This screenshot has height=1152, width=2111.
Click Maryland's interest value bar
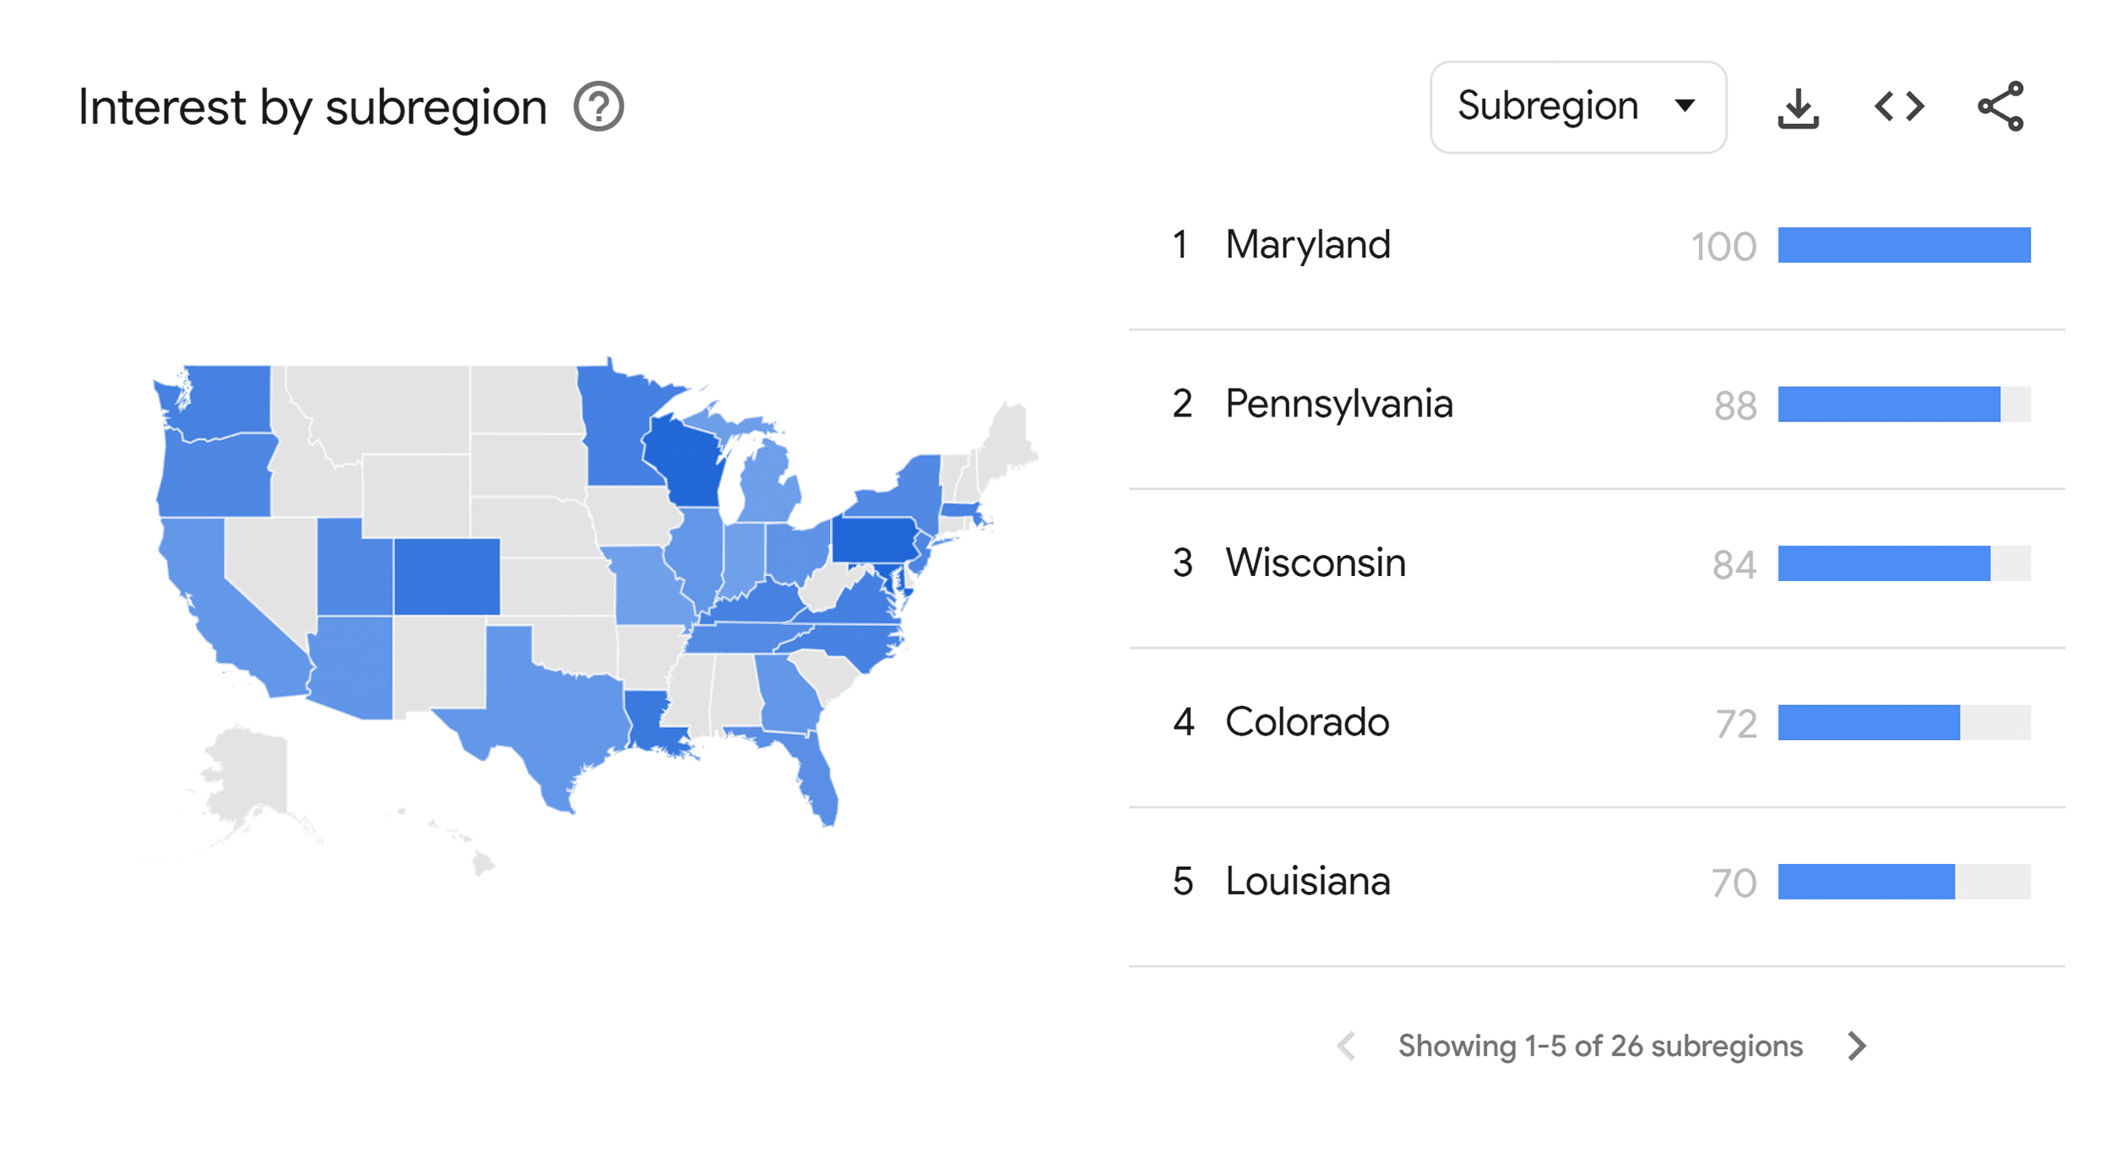click(1902, 246)
